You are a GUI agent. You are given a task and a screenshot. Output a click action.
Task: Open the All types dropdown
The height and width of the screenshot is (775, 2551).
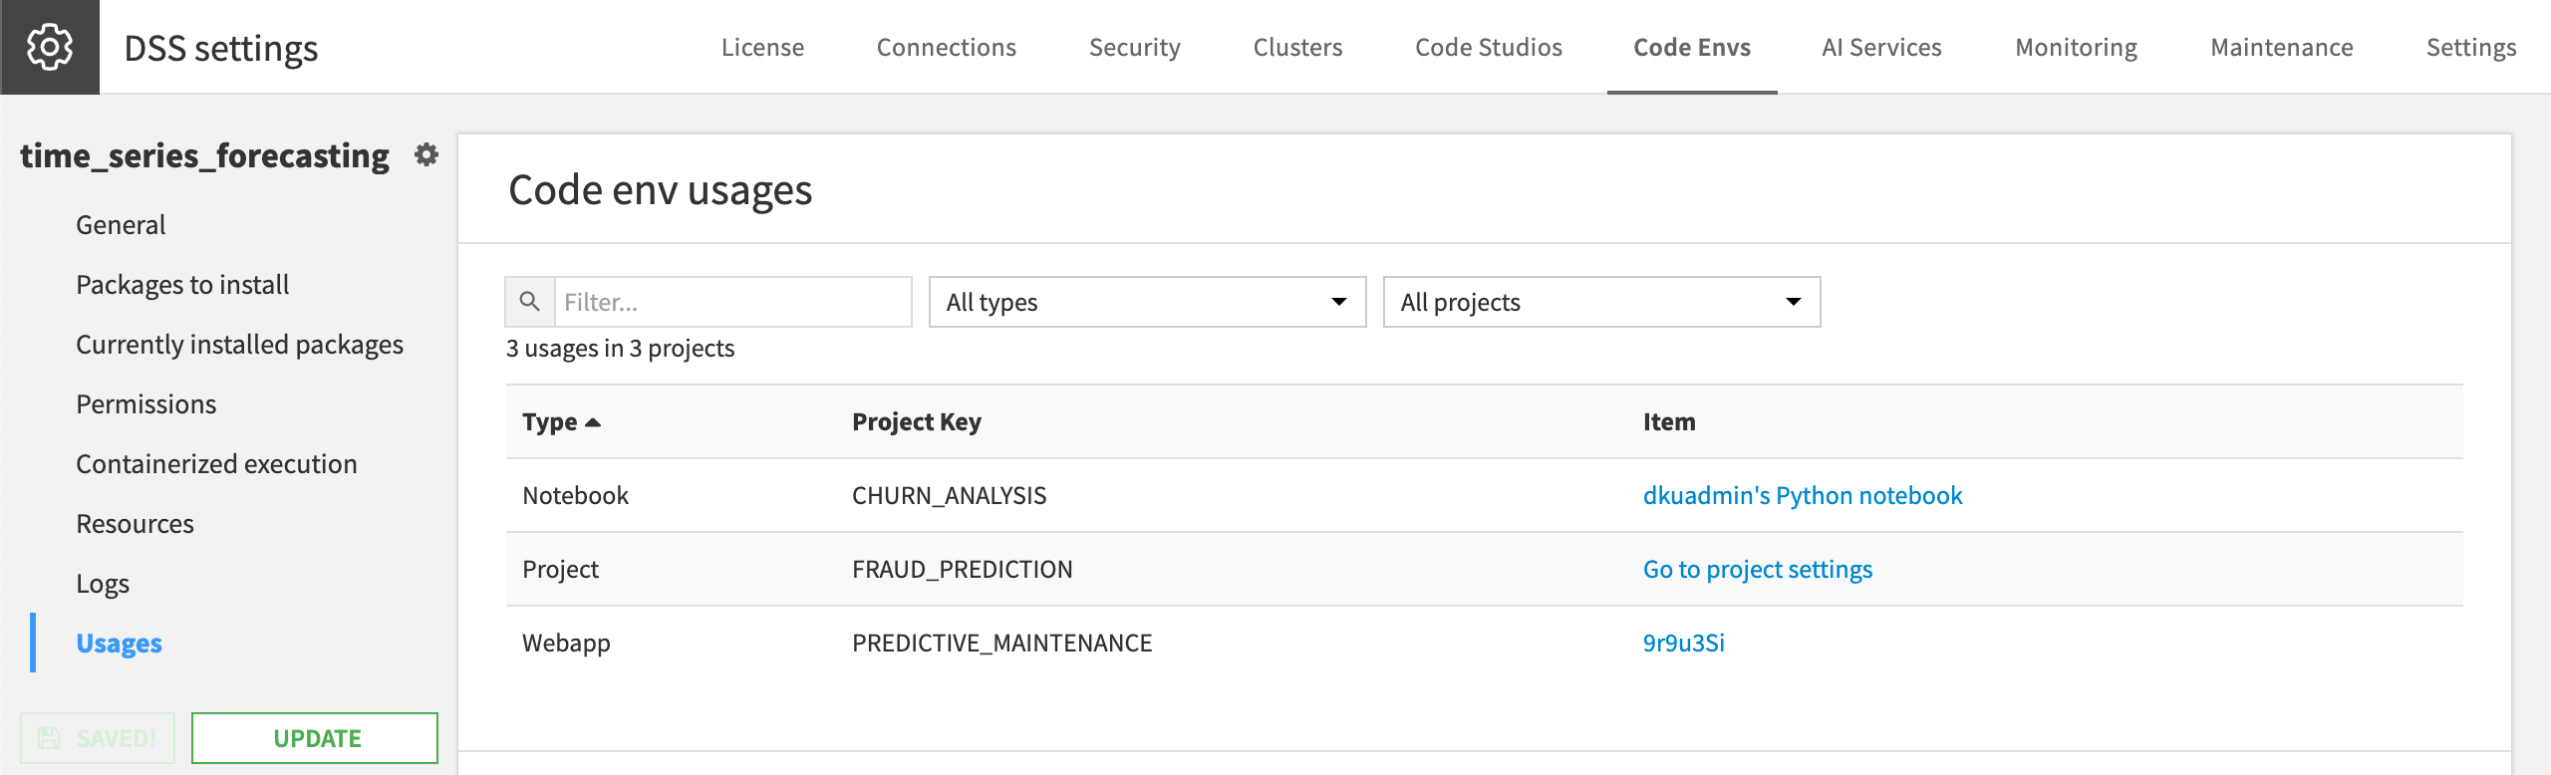point(1147,302)
